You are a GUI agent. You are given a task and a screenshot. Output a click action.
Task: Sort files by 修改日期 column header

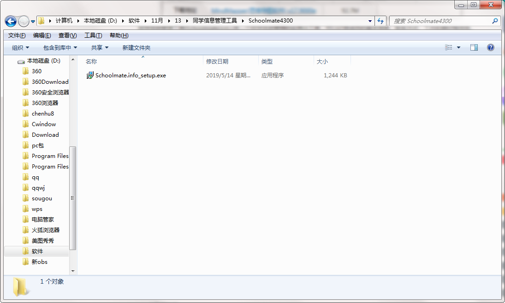(217, 61)
